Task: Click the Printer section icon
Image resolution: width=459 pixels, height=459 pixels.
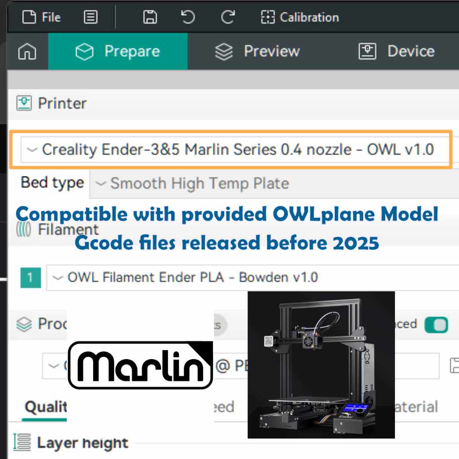Action: [24, 104]
